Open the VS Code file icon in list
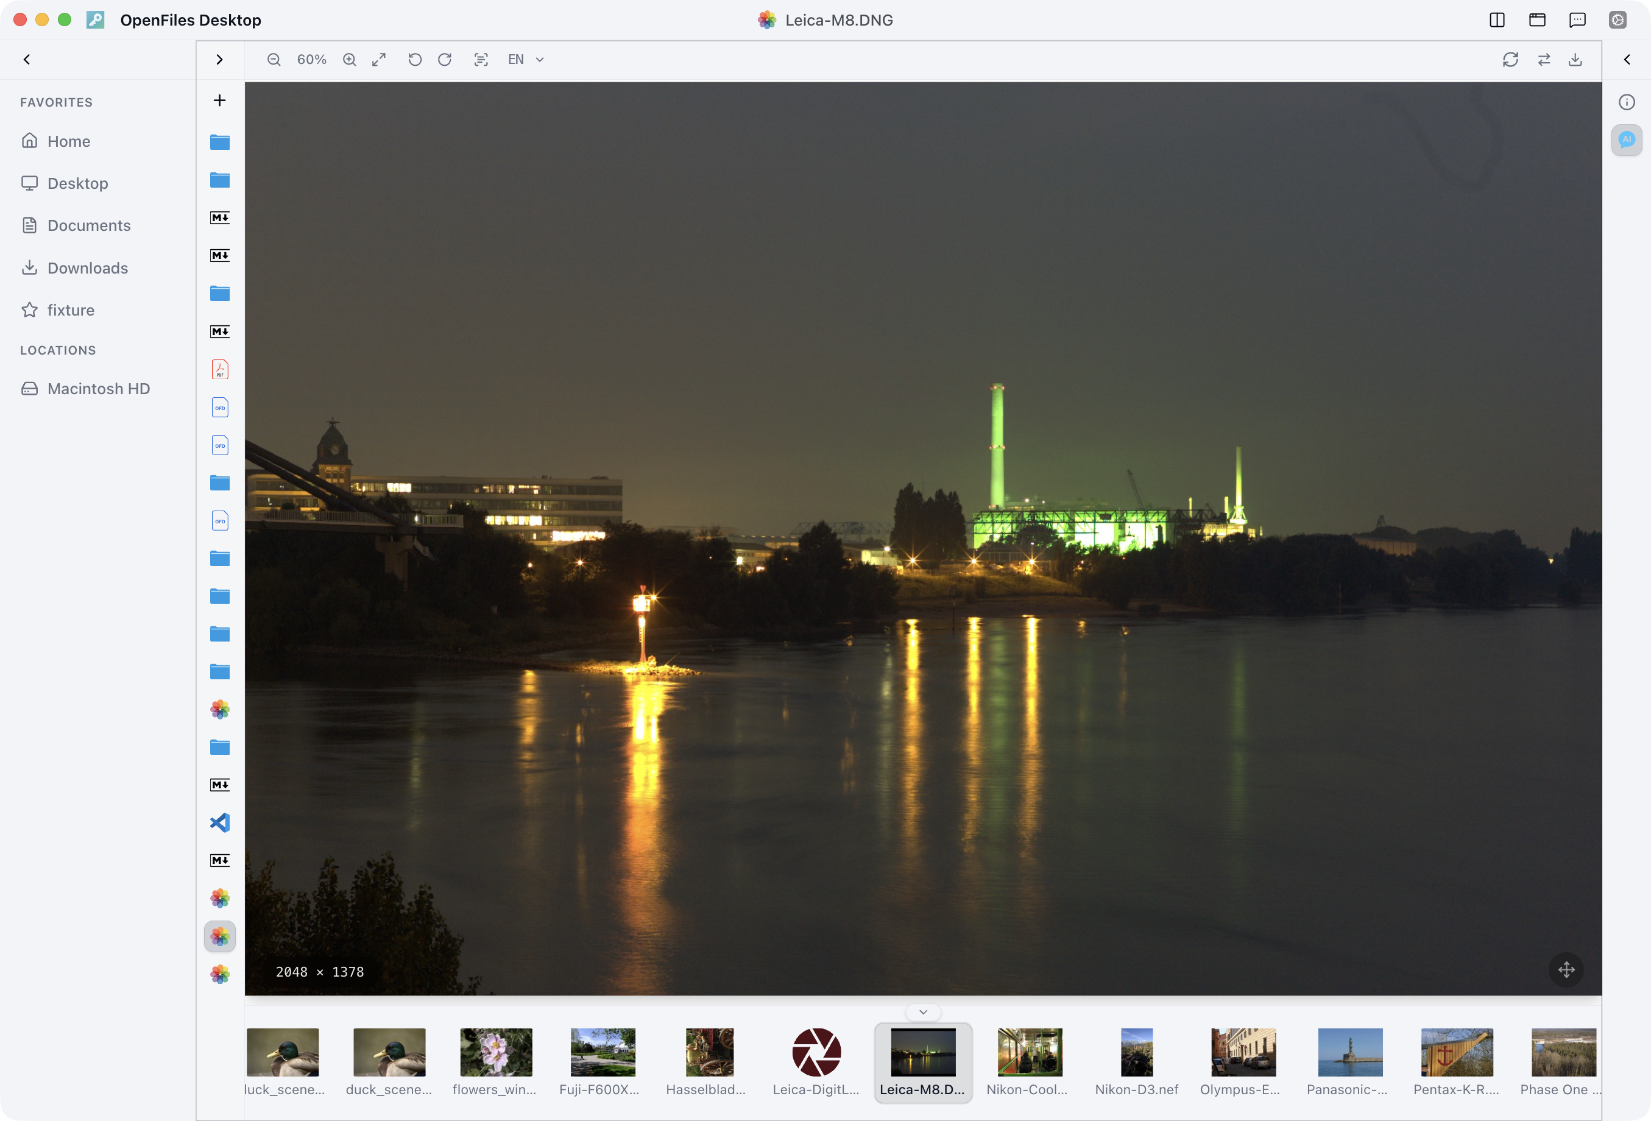This screenshot has height=1121, width=1651. coord(219,822)
